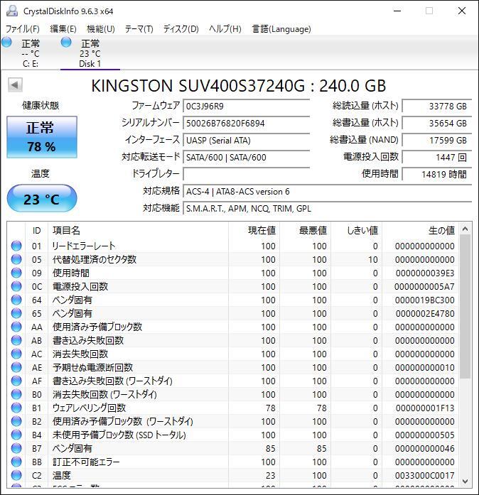Open the ヘルプ(H) menu
The height and width of the screenshot is (495, 479).
click(x=225, y=29)
